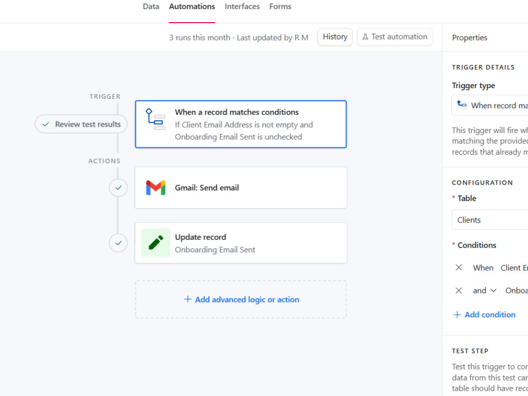The image size is (528, 396).
Task: Click the checkmark circle beside Update record
Action: tap(118, 243)
